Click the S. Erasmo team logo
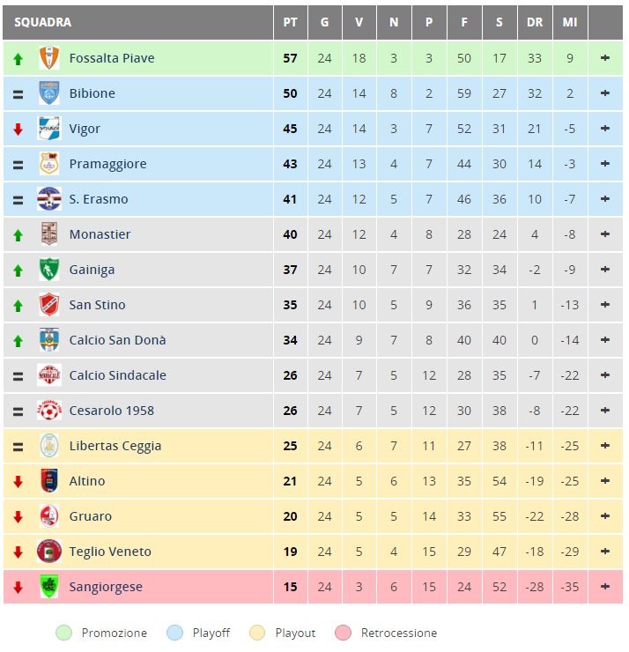The width and height of the screenshot is (629, 652). coord(49,199)
